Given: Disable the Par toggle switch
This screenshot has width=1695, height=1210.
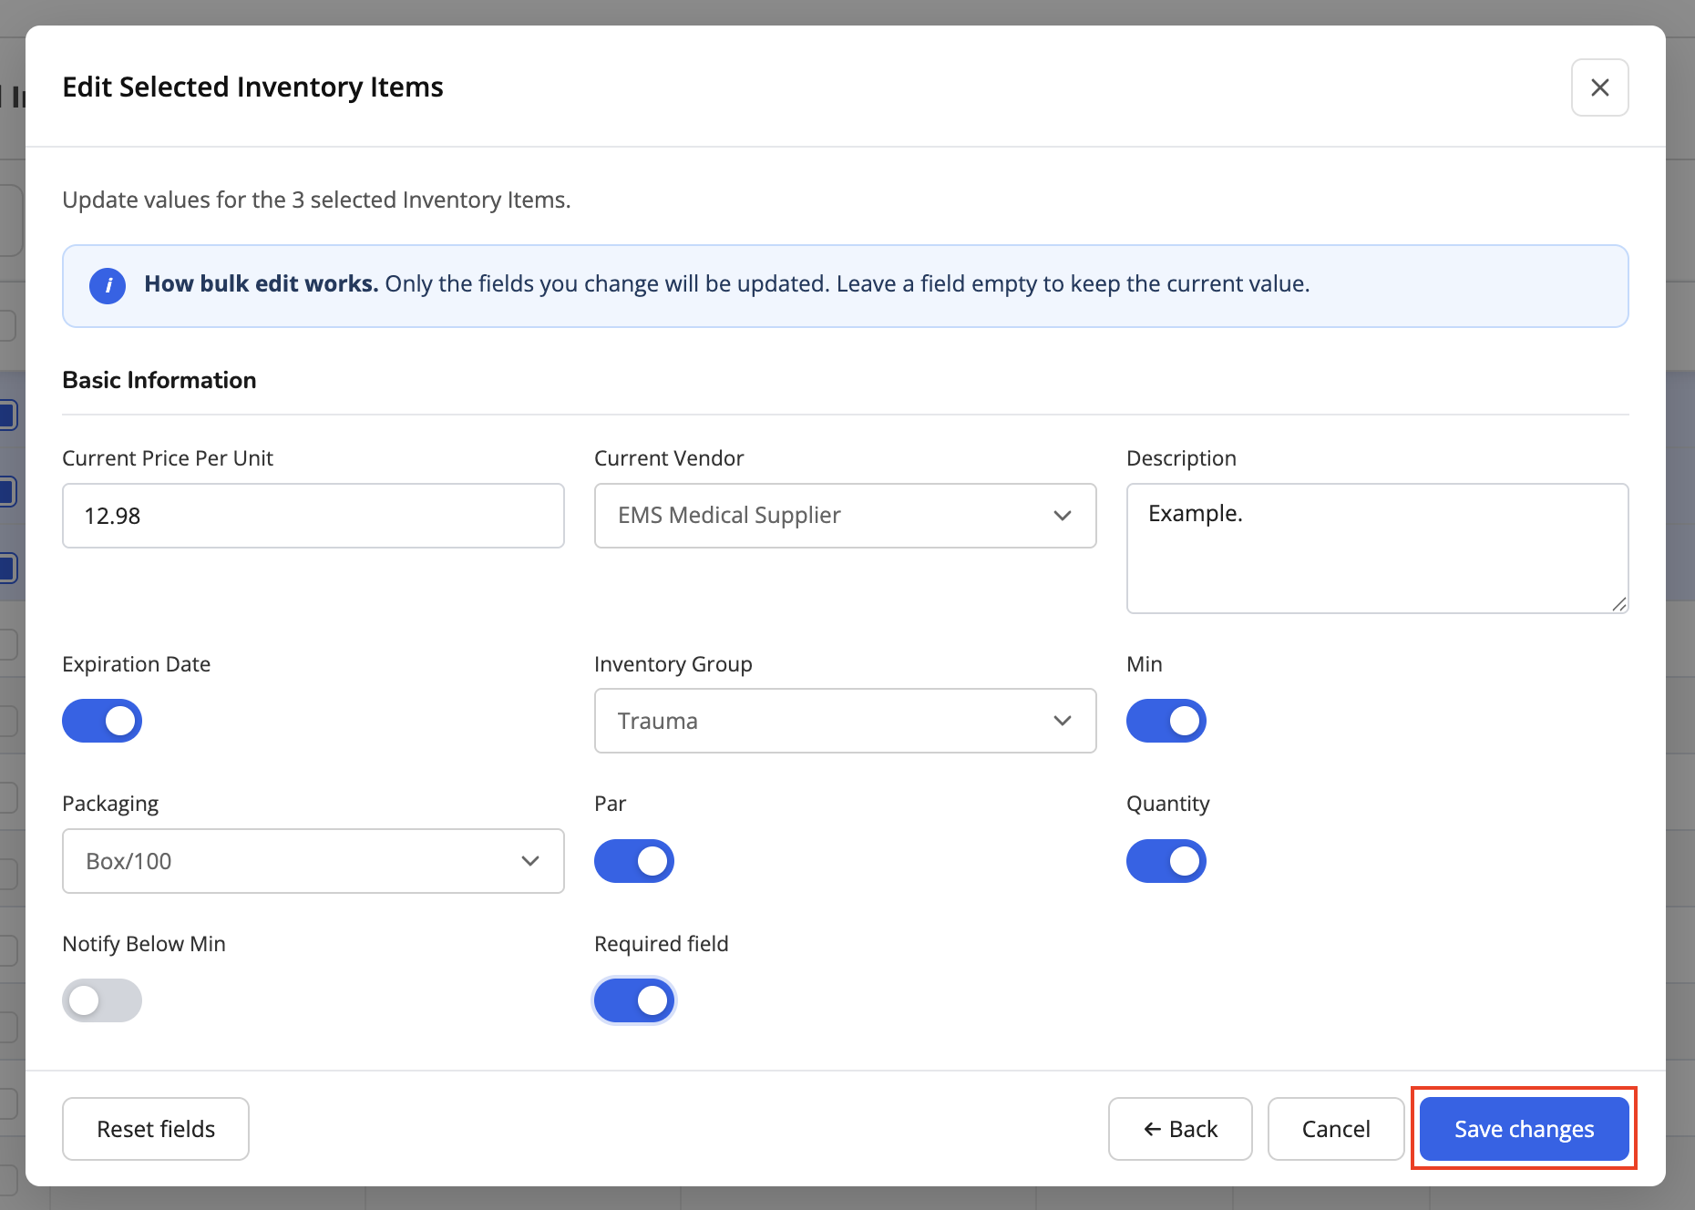Looking at the screenshot, I should click(x=634, y=861).
